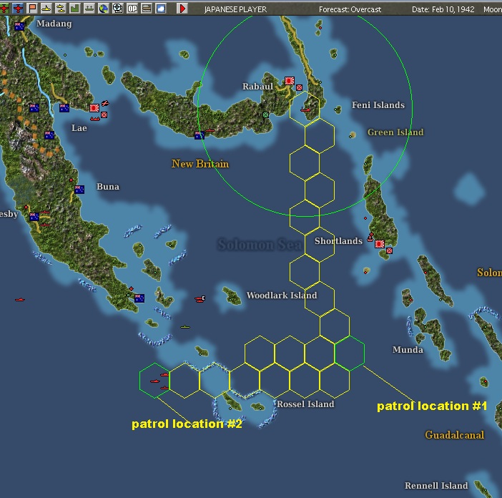The image size is (502, 498).
Task: Click the single yellow ship toolbar icon
Action: pos(46,9)
